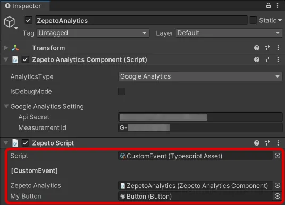This screenshot has height=205, width=285.
Task: Open Transform preset settings icon
Action: [267, 48]
